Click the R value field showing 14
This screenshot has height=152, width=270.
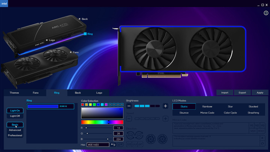coord(118,128)
